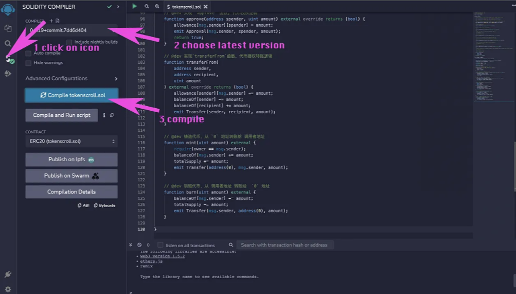Click Publish on Swarm button
Screen dimensions: 516x294
72,176
